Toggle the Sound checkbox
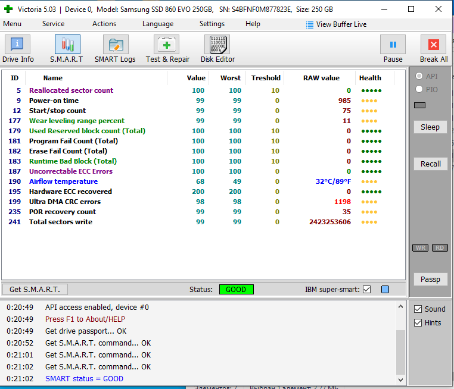454x389 pixels. click(418, 309)
